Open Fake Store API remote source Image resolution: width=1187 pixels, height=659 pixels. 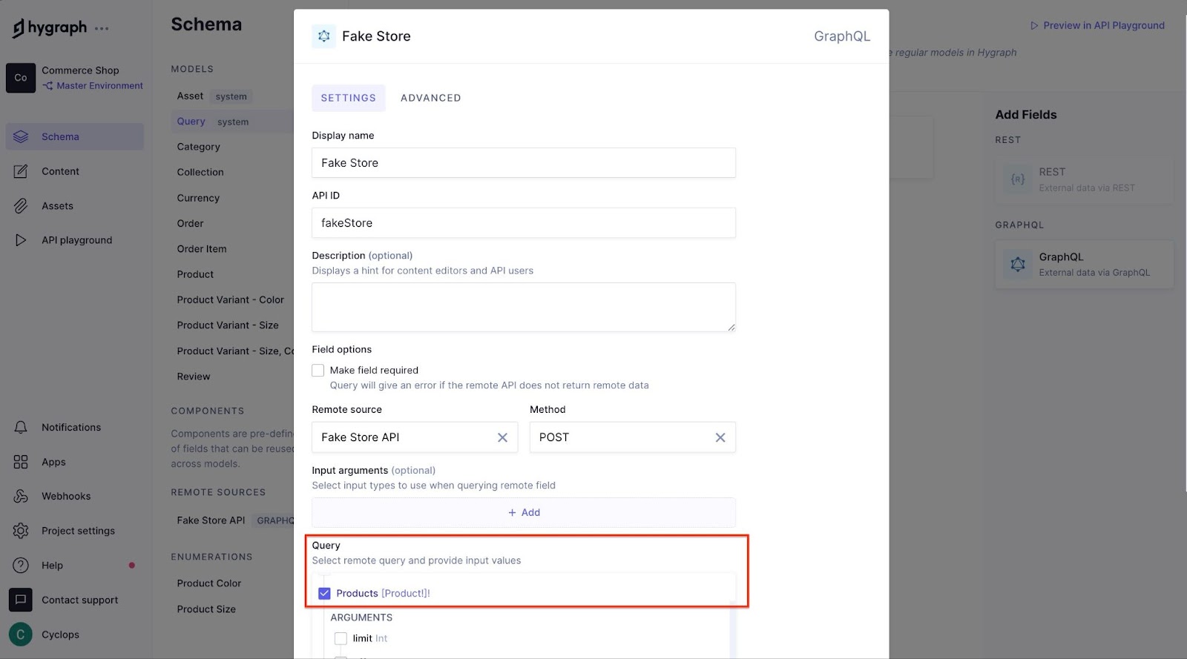[x=211, y=520]
